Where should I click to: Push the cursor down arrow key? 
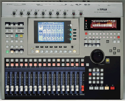click(114, 53)
